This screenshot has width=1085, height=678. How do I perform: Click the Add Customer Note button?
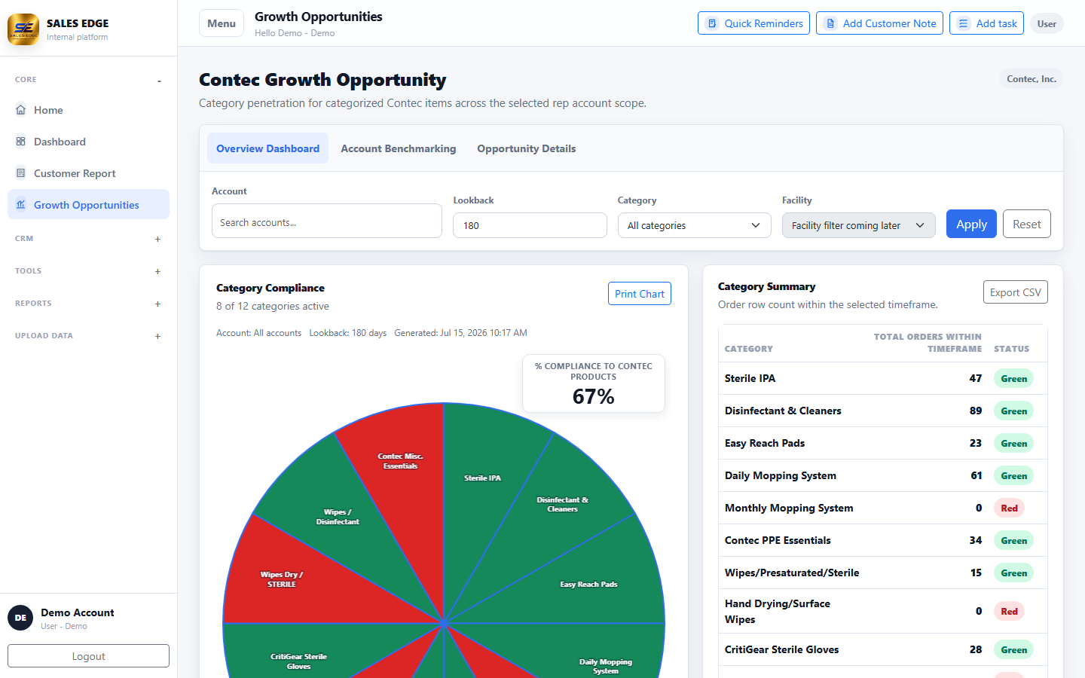pyautogui.click(x=879, y=23)
